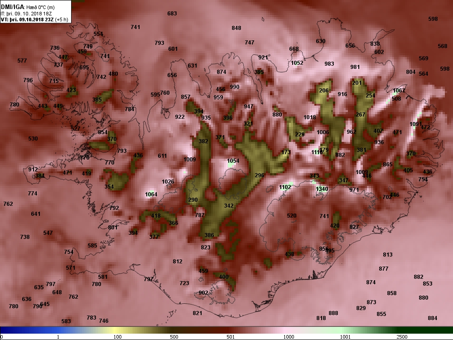Screen dimensions: 453x340
Task: Select the map value '804'
Action: [x=410, y=72]
